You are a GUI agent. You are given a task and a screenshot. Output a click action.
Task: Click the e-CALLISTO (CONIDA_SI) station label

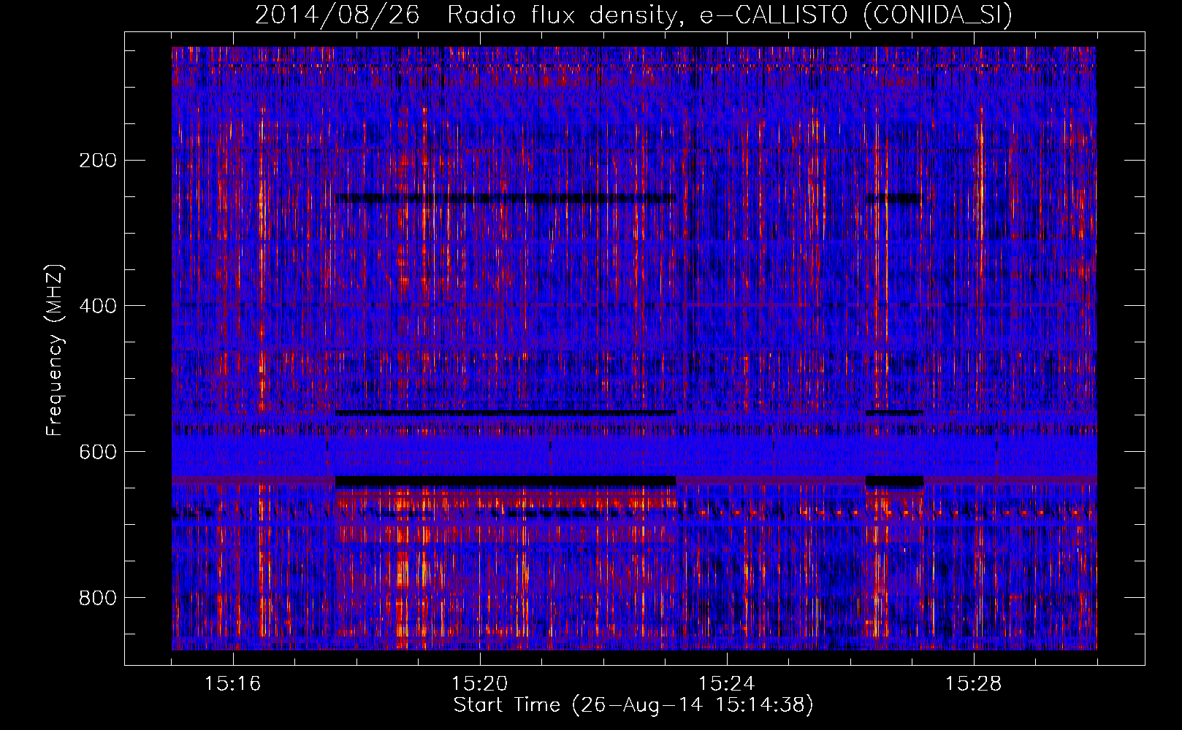(856, 15)
